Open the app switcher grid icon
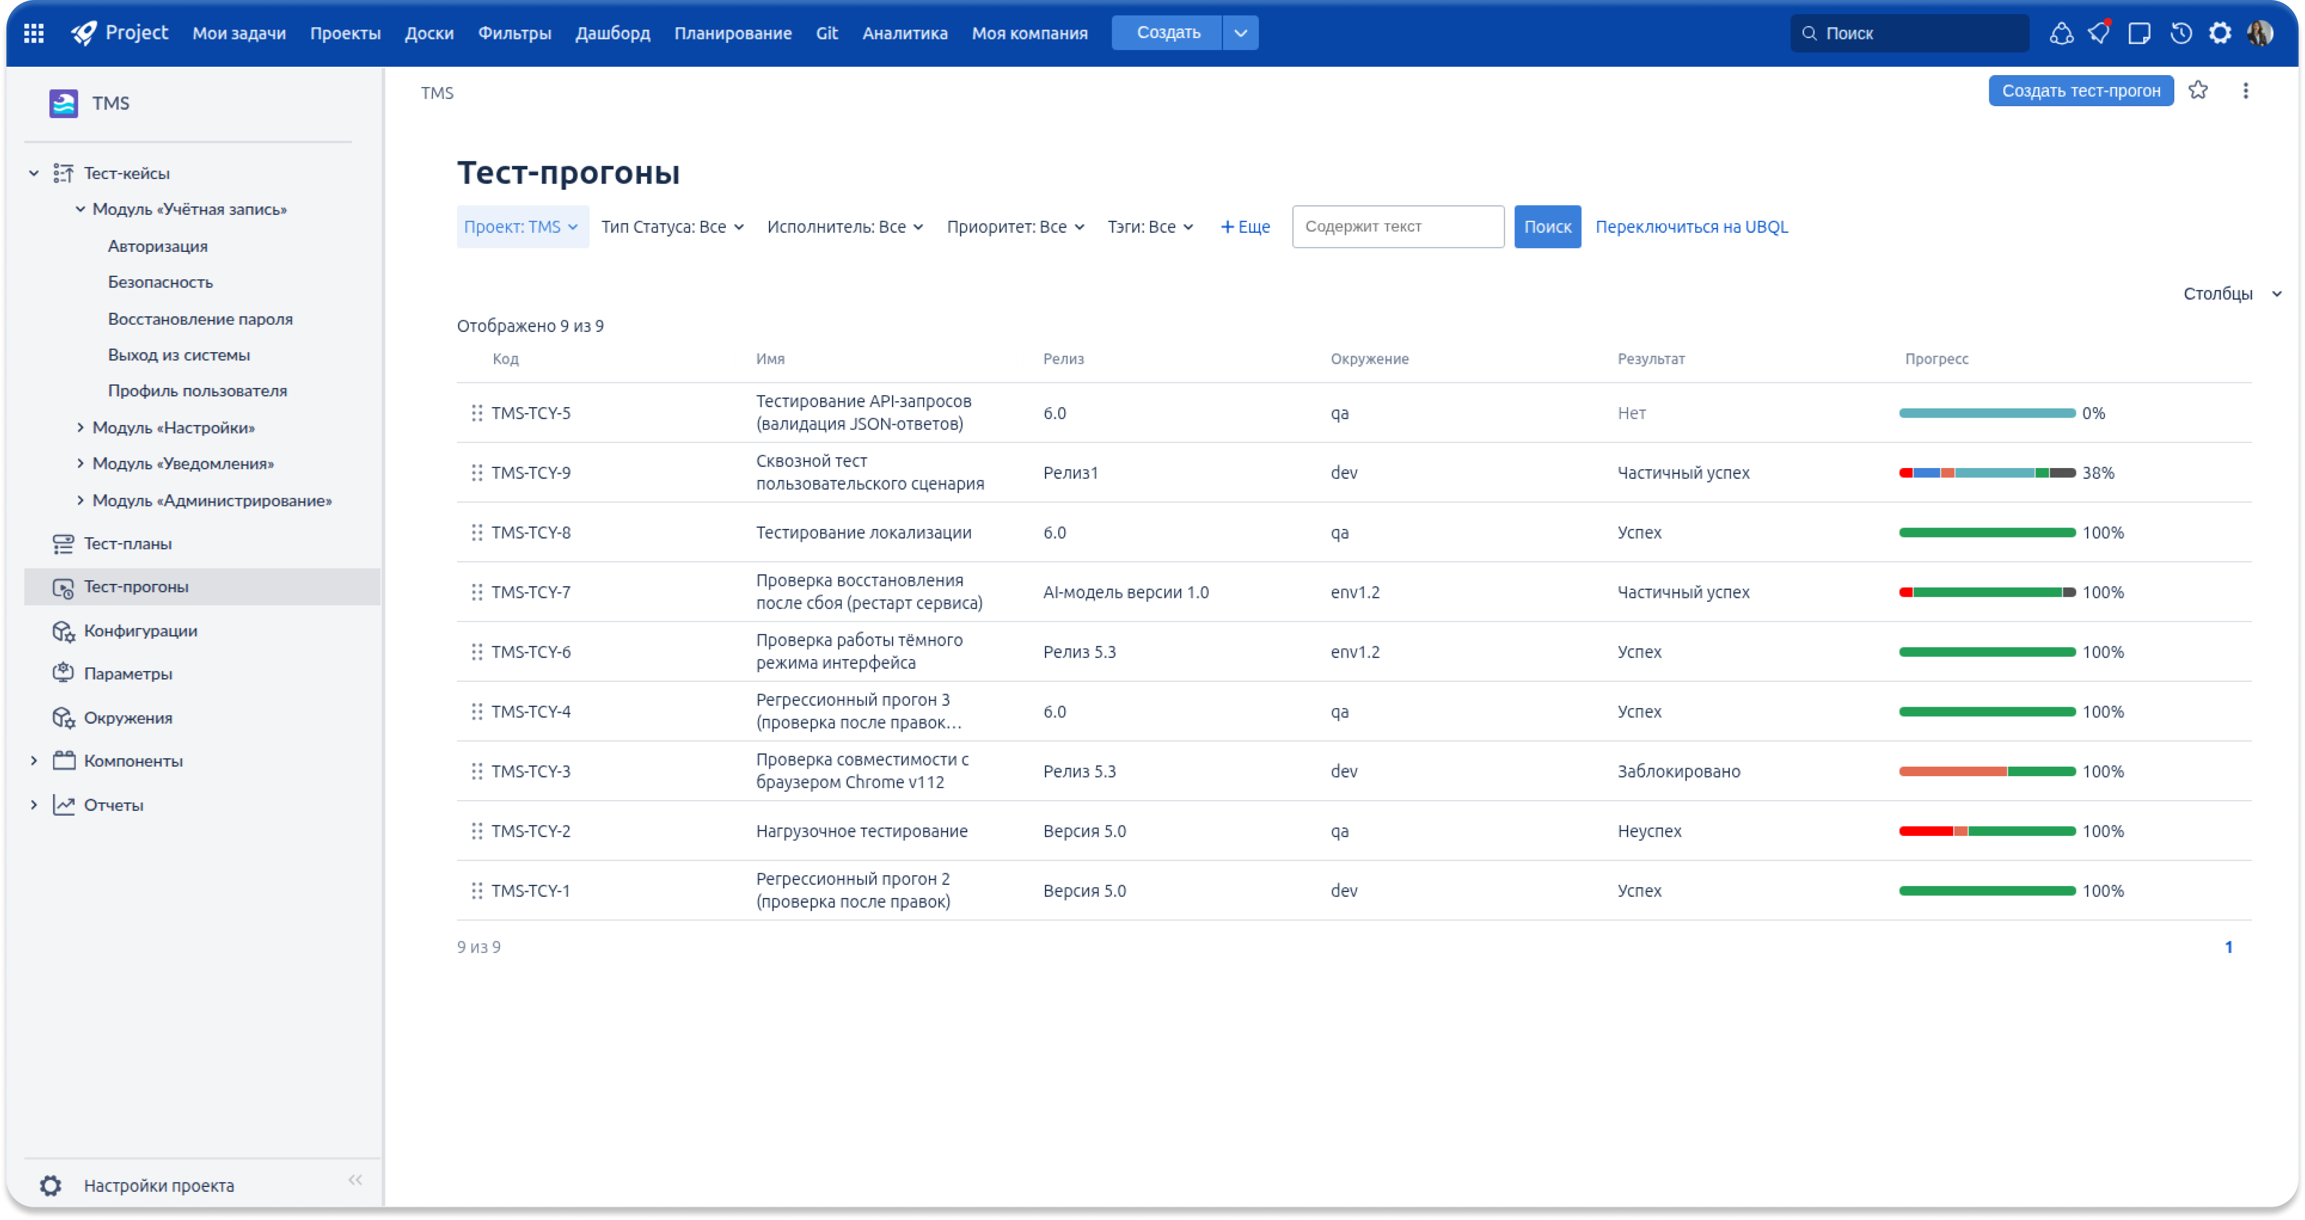This screenshot has width=2305, height=1220. pos(34,33)
